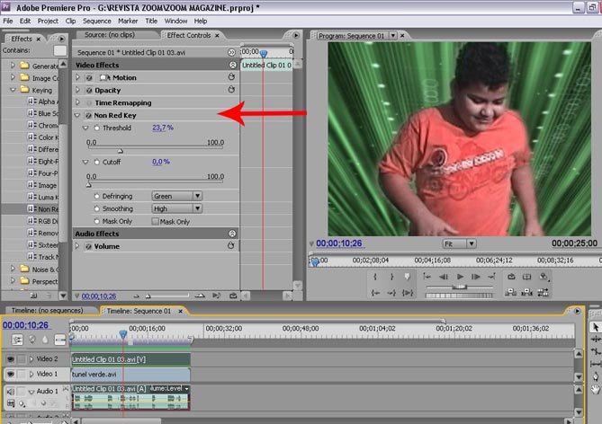
Task: Click the Step Forward frame button
Action: click(478, 277)
